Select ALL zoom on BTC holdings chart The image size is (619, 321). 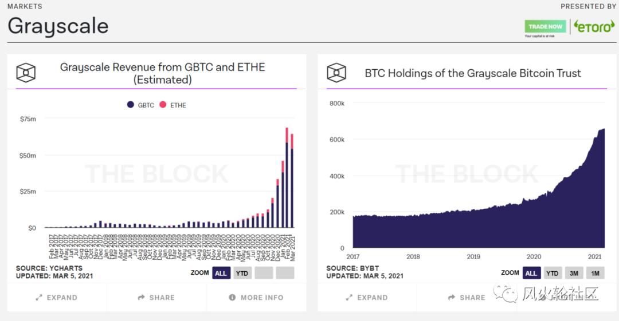pos(531,273)
